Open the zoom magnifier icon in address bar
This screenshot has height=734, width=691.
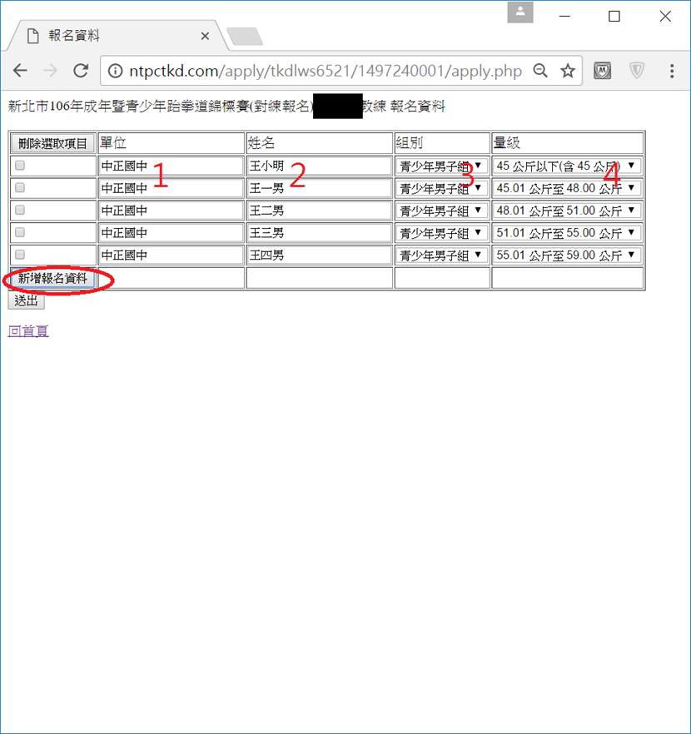[x=540, y=71]
